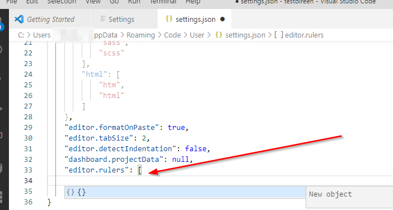Image resolution: width=393 pixels, height=210 pixels.
Task: Click the "dashboard.projectData" key
Action: point(114,160)
